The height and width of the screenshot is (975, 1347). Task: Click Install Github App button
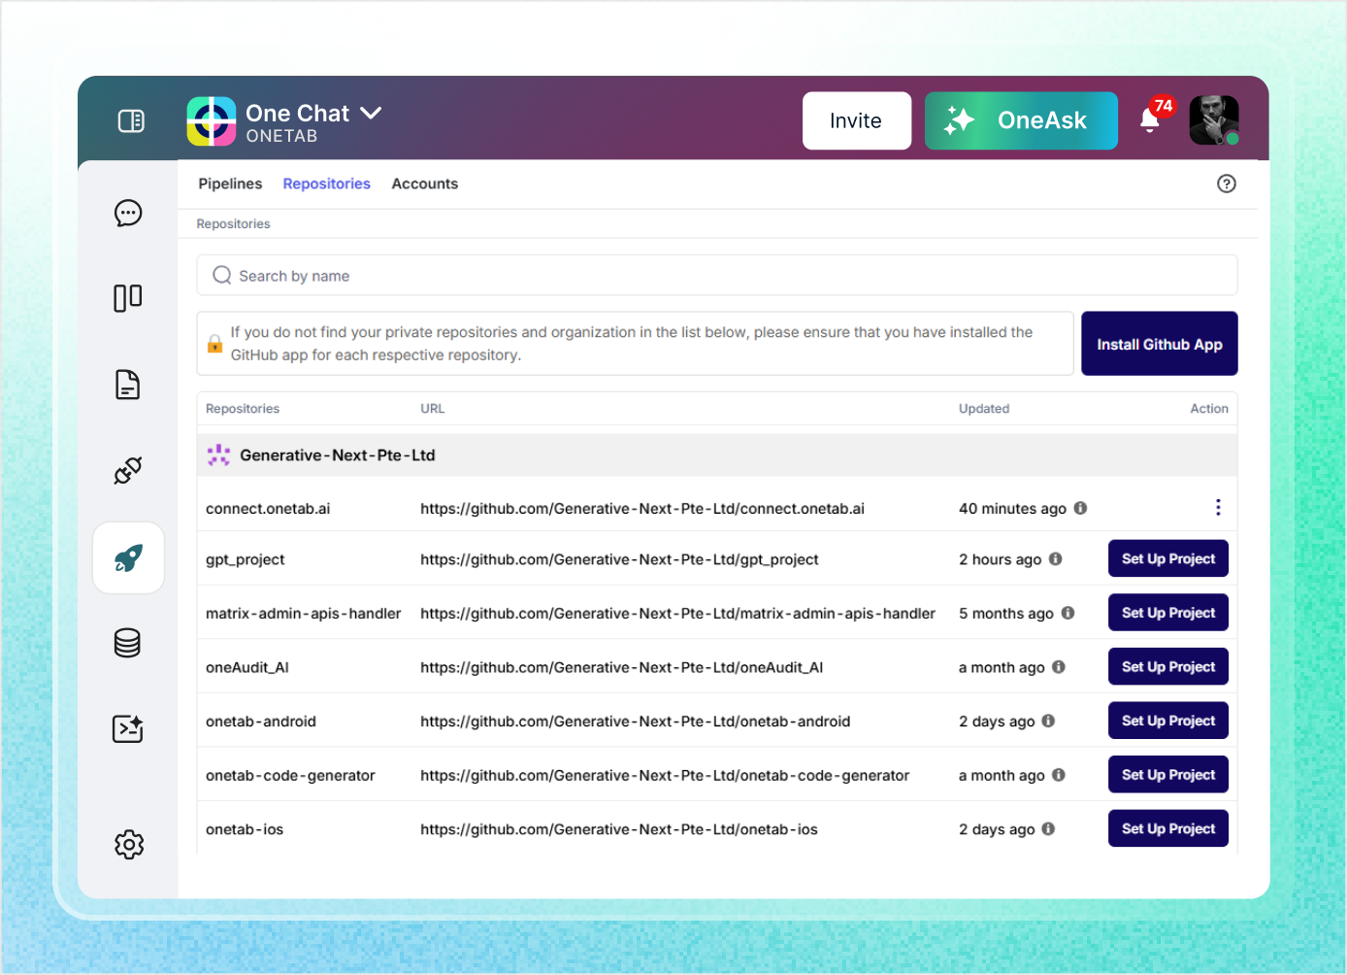pos(1160,344)
